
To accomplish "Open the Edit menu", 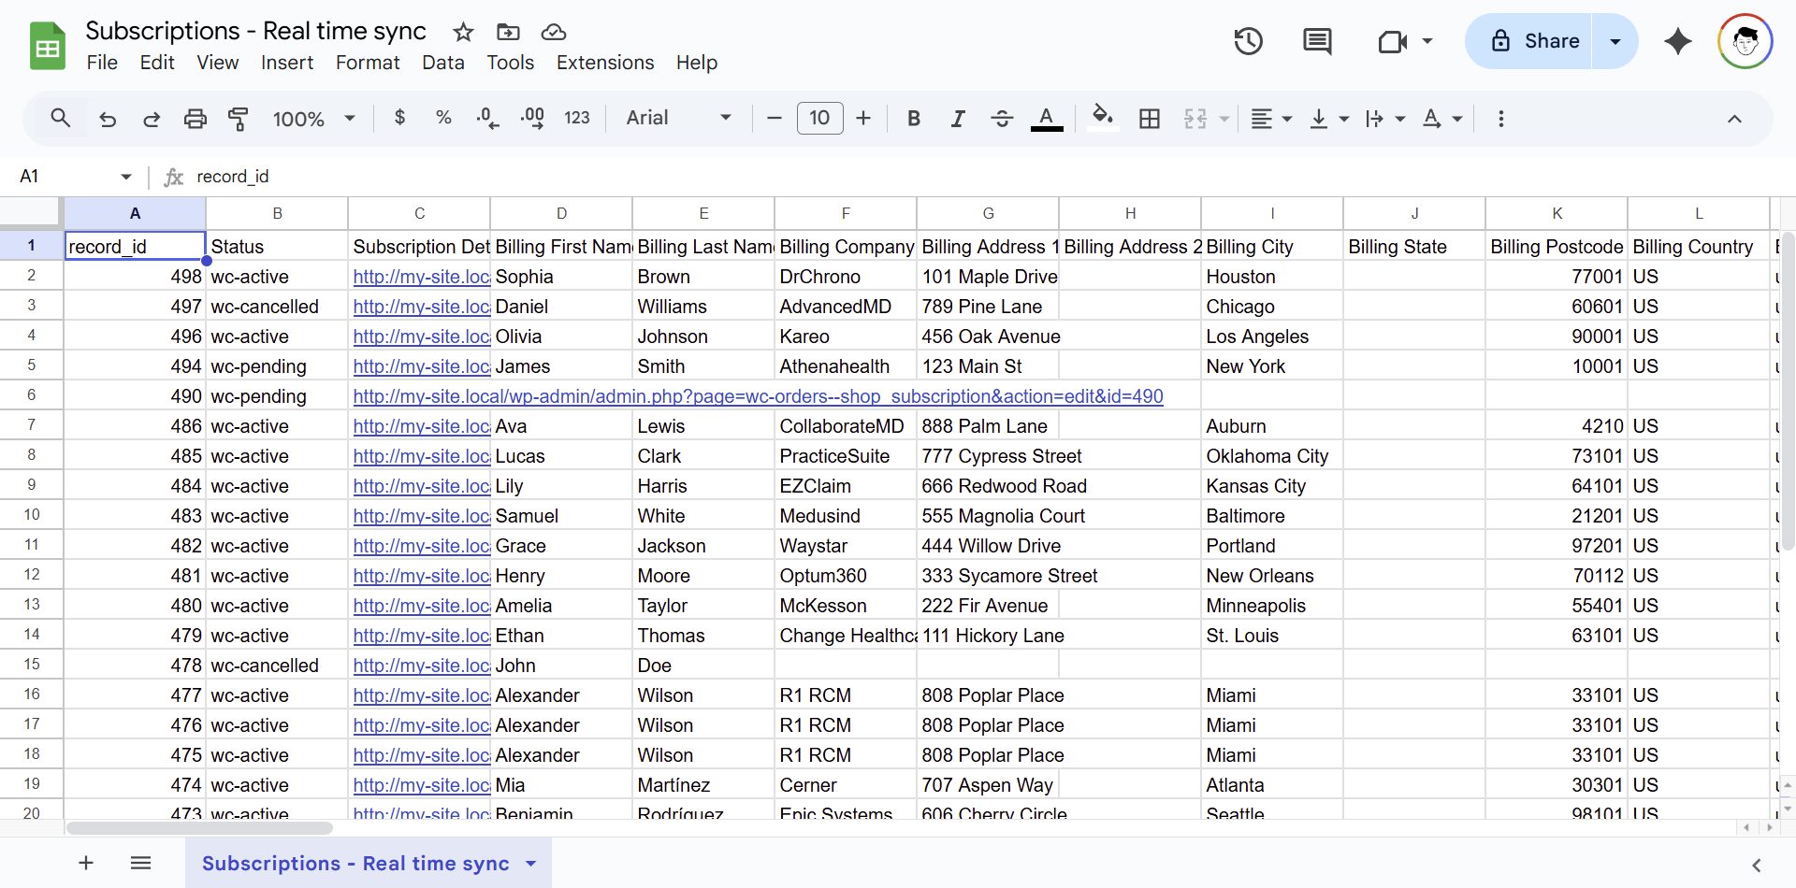I will 157,63.
